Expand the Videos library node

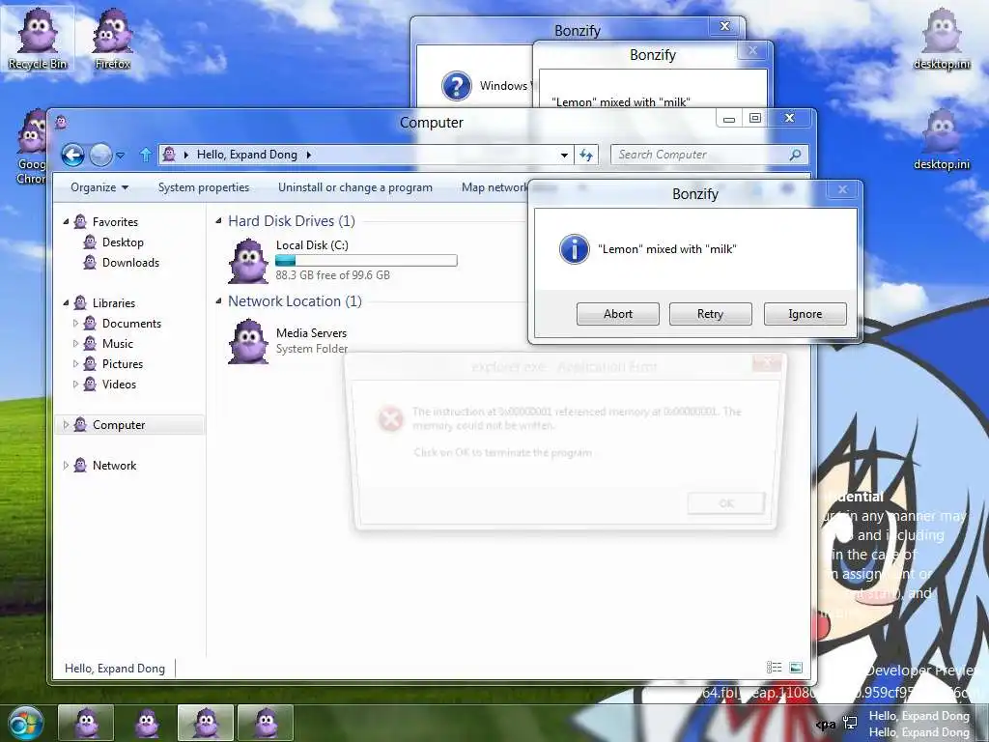click(x=75, y=384)
